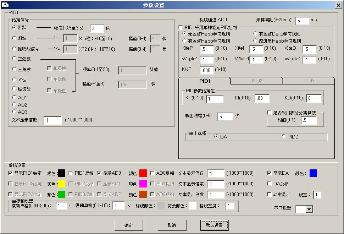Click the KP(0-10) input field

(215, 99)
